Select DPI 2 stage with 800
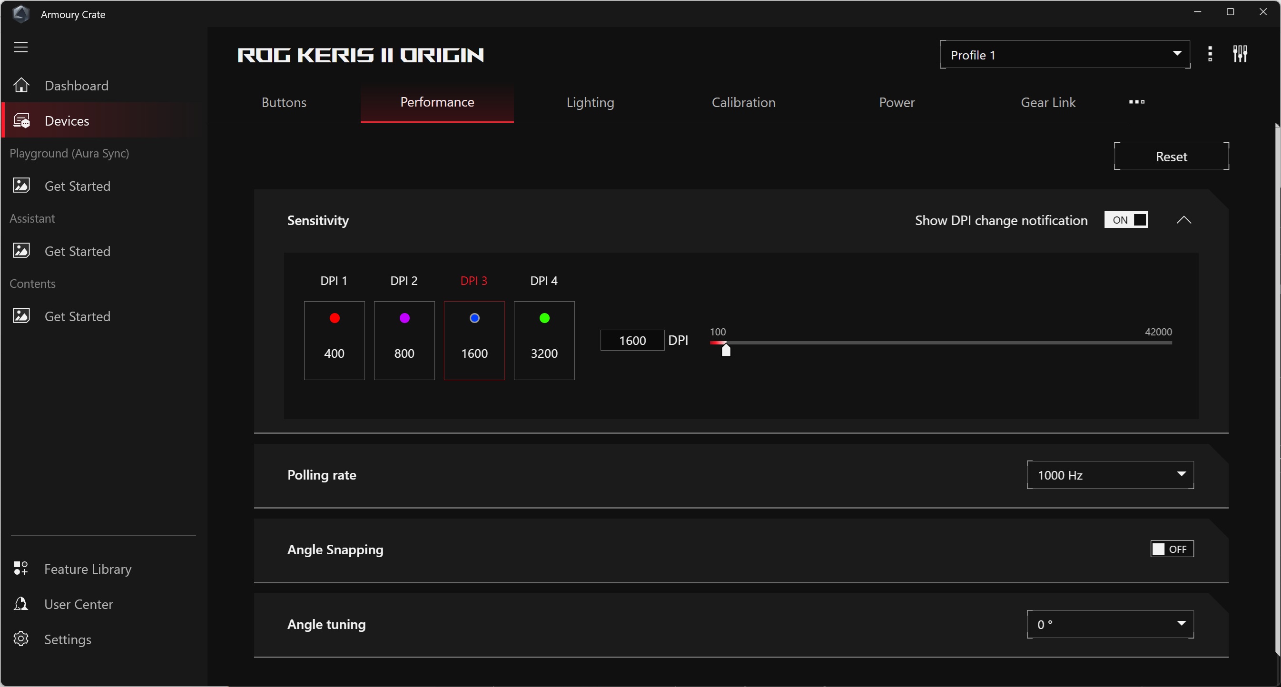The height and width of the screenshot is (687, 1281). point(404,341)
